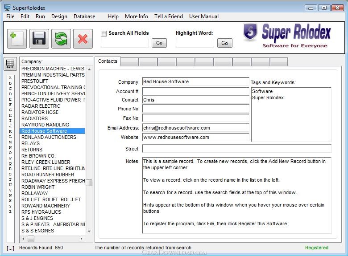The width and height of the screenshot is (348, 256).
Task: Click the red X Delete record icon
Action: click(x=83, y=39)
